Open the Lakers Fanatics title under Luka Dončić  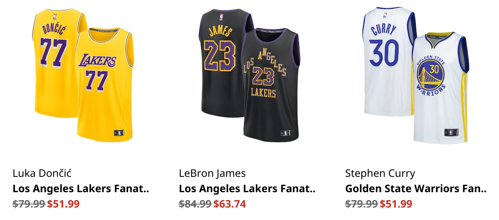pyautogui.click(x=81, y=189)
